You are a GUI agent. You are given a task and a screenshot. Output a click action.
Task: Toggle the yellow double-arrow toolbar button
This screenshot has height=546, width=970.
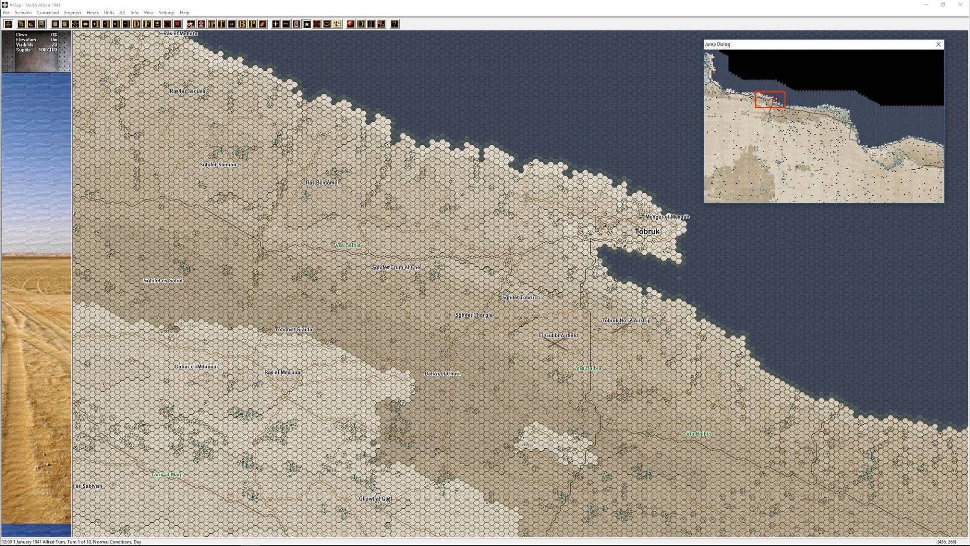pyautogui.click(x=85, y=24)
